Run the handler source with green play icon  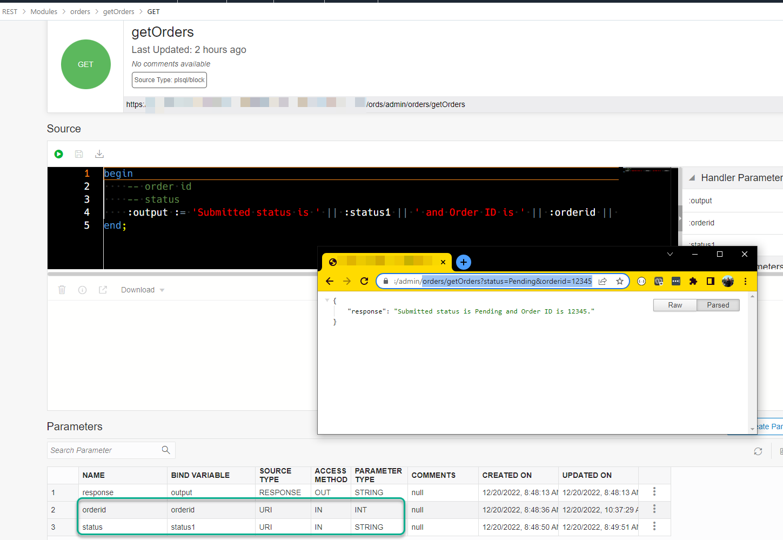pyautogui.click(x=59, y=154)
